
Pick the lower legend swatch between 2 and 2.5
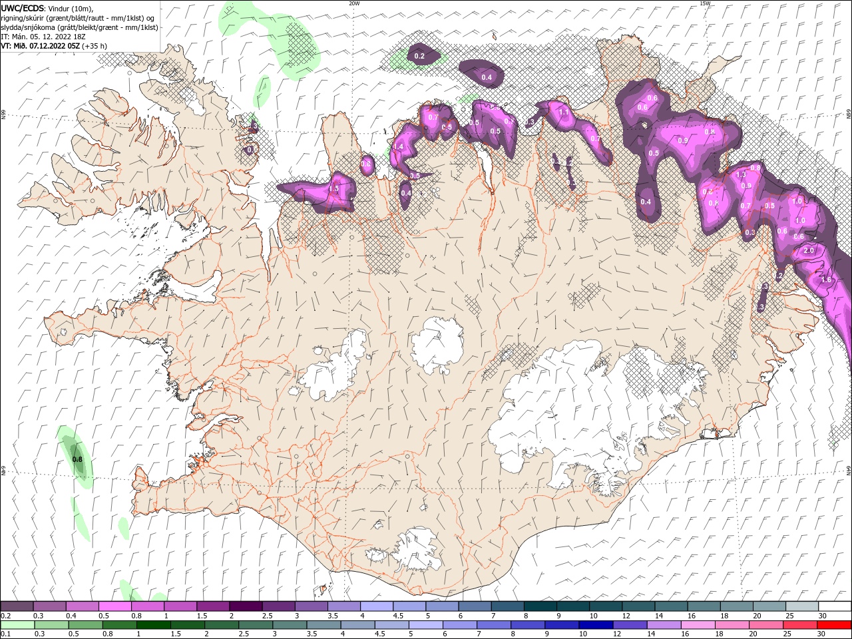tap(222, 625)
